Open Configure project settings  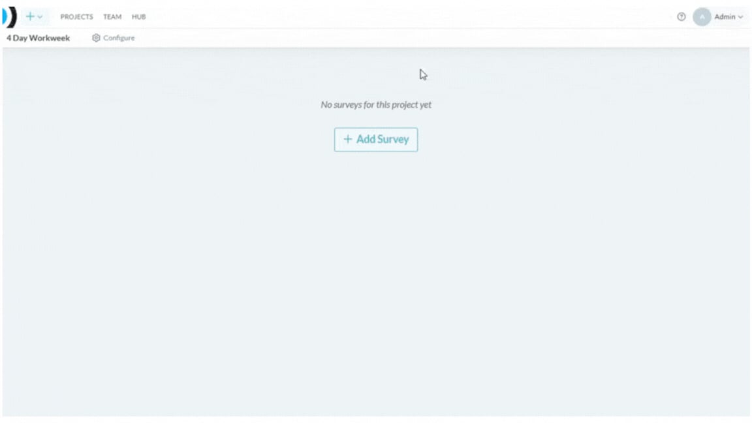pos(113,38)
